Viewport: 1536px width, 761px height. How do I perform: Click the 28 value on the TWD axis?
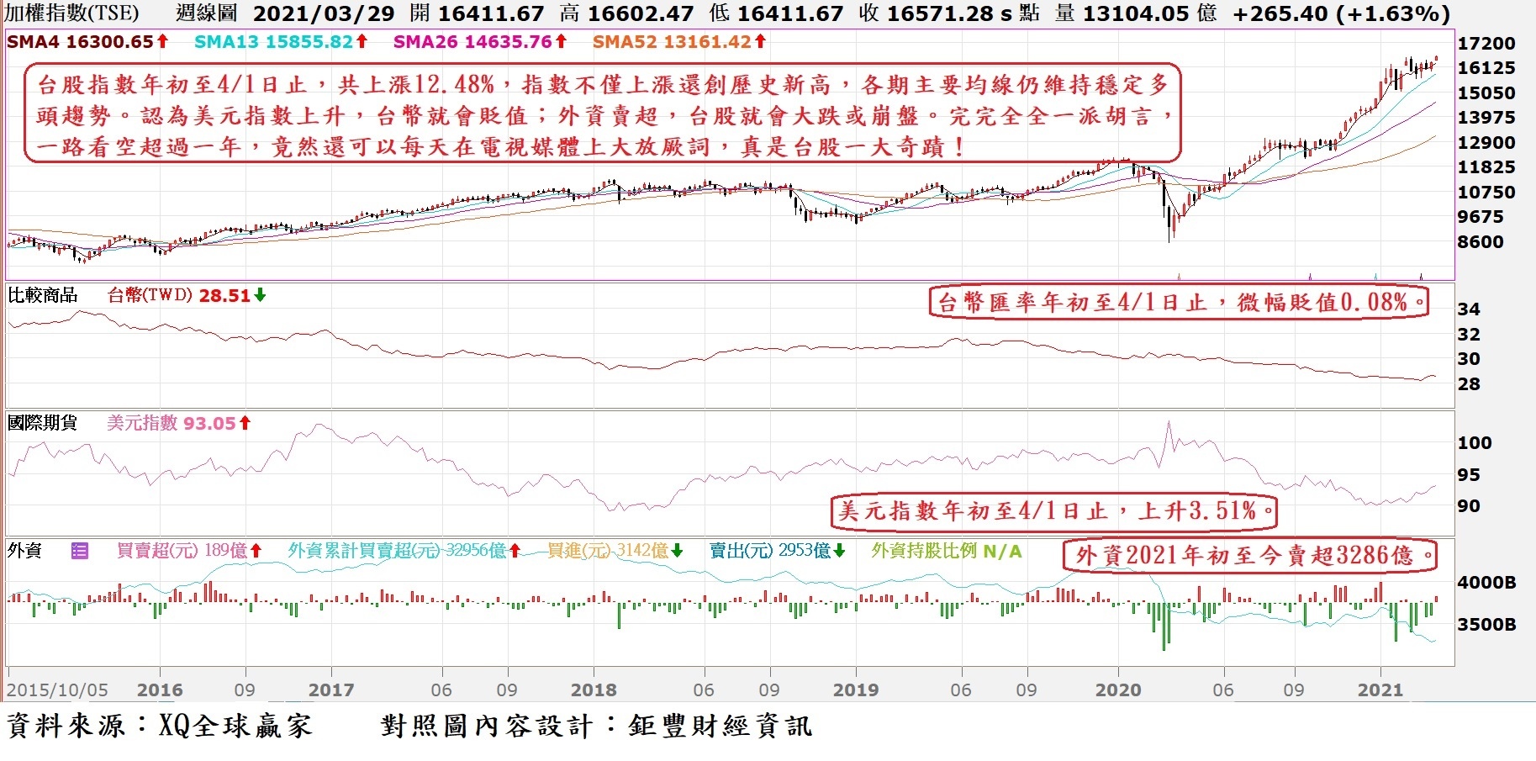coord(1469,384)
